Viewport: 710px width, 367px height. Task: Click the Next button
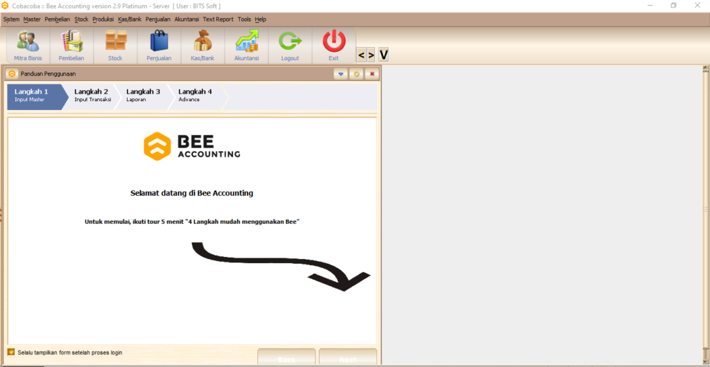[348, 357]
